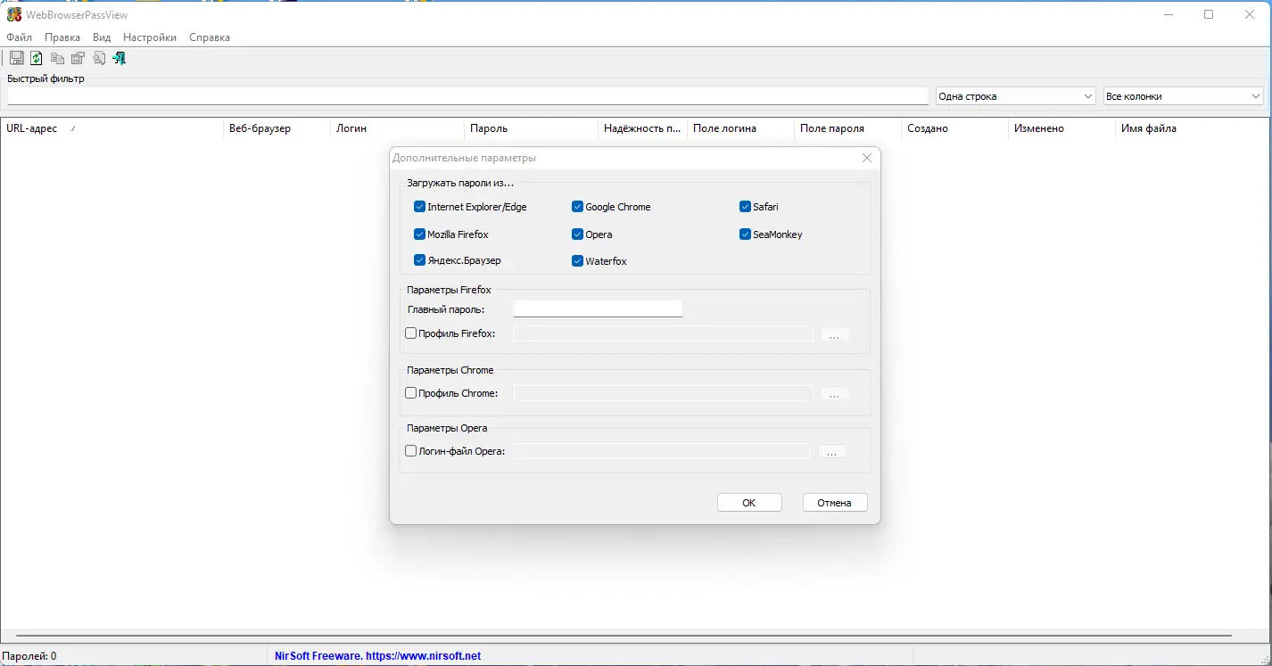The image size is (1272, 666).
Task: Expand the Все колонки dropdown
Action: (1183, 96)
